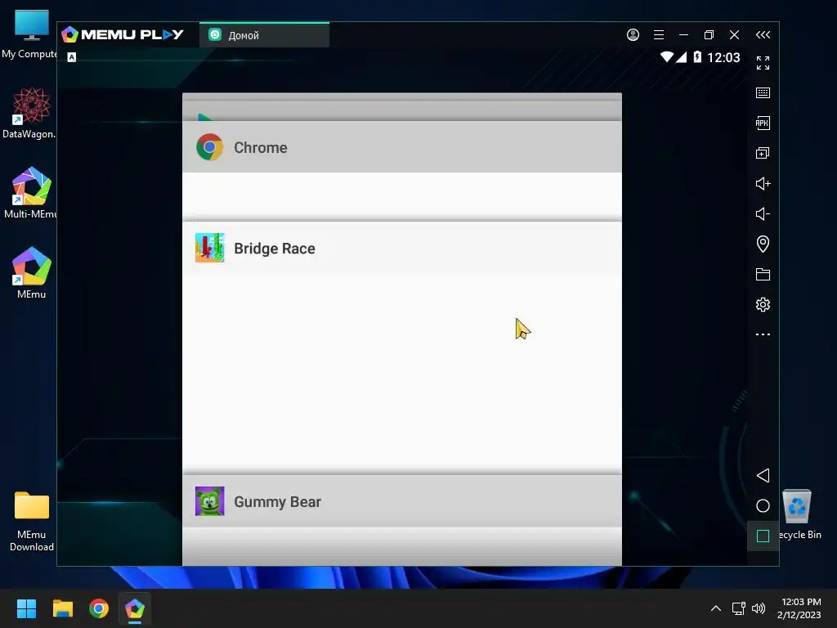Viewport: 837px width, 628px height.
Task: Click the keyboard indicator A icon
Action: pyautogui.click(x=72, y=57)
